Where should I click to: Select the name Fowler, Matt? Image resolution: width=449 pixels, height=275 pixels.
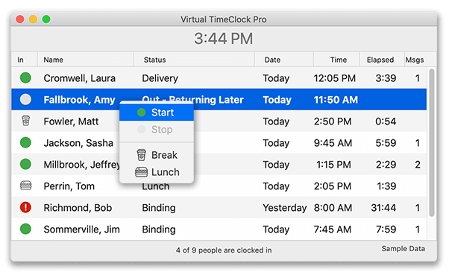coord(71,121)
